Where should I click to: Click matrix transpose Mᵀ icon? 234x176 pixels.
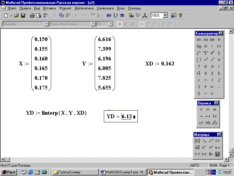coord(211,148)
